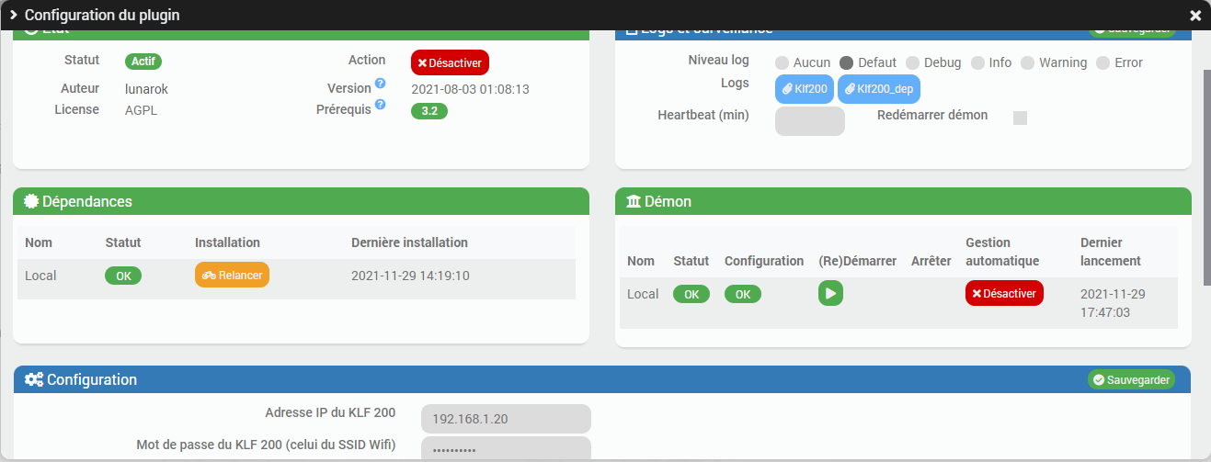Start the daemon with the green play button
This screenshot has height=462, width=1211.
tap(830, 294)
